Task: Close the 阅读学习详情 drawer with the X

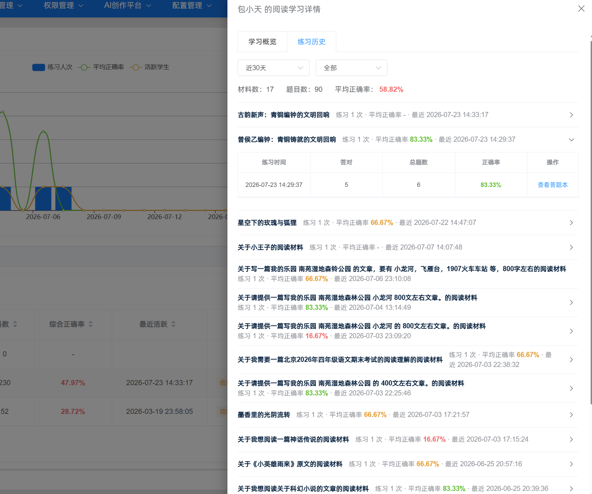Action: coord(581,9)
